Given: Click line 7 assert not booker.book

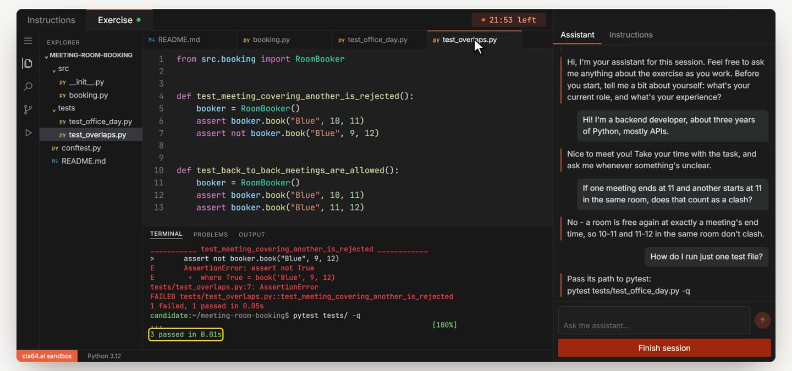Looking at the screenshot, I should tap(288, 133).
